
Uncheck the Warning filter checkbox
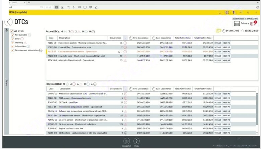click(12, 43)
